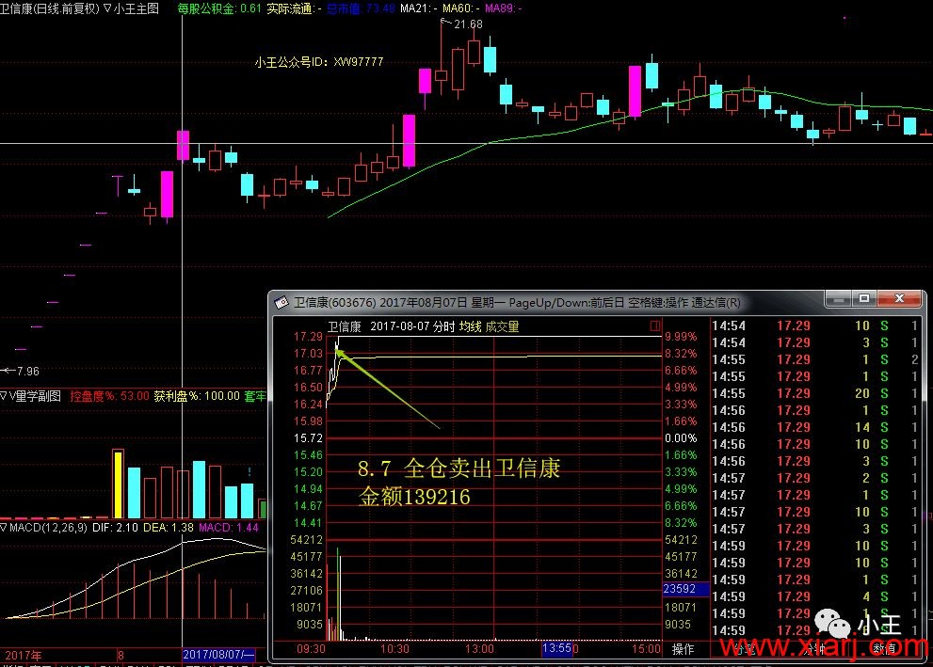The height and width of the screenshot is (667, 933).
Task: Expand the V量学副图 sub-chart indicator menu
Action: [x=4, y=396]
